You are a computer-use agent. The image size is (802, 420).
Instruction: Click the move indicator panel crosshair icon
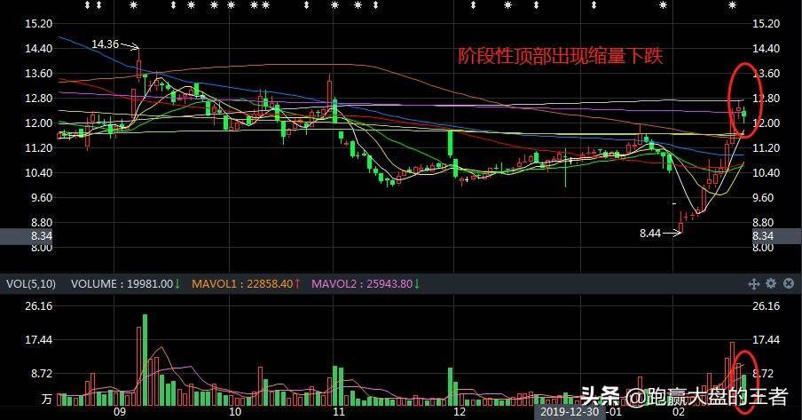(x=753, y=284)
